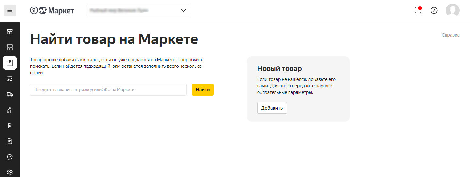Expand the shop selector dropdown
The image size is (470, 177).
click(138, 10)
